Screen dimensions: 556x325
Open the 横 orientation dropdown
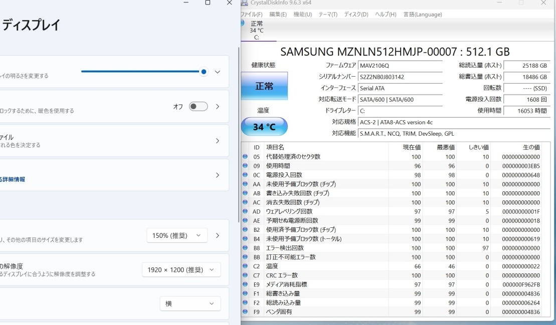click(190, 304)
